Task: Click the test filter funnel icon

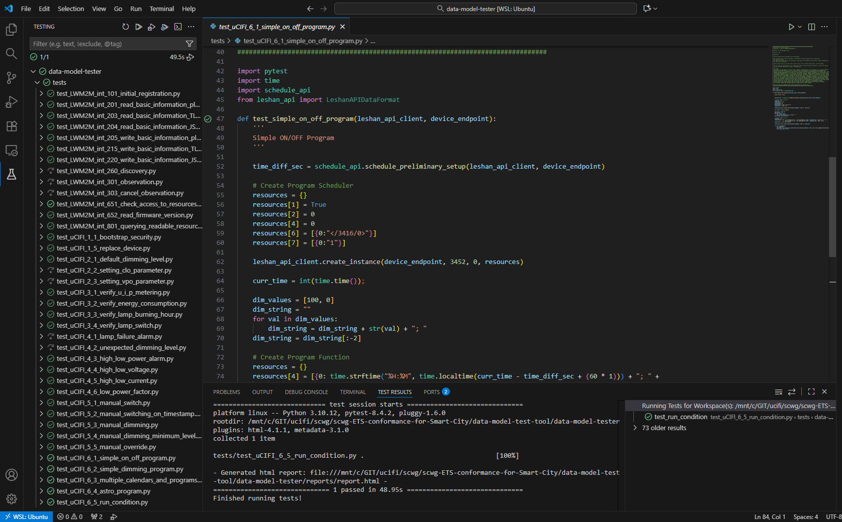Action: coord(190,44)
